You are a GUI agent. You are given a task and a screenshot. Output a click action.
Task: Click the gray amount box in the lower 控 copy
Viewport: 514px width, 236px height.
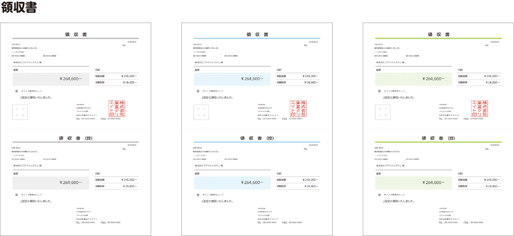tap(51, 183)
